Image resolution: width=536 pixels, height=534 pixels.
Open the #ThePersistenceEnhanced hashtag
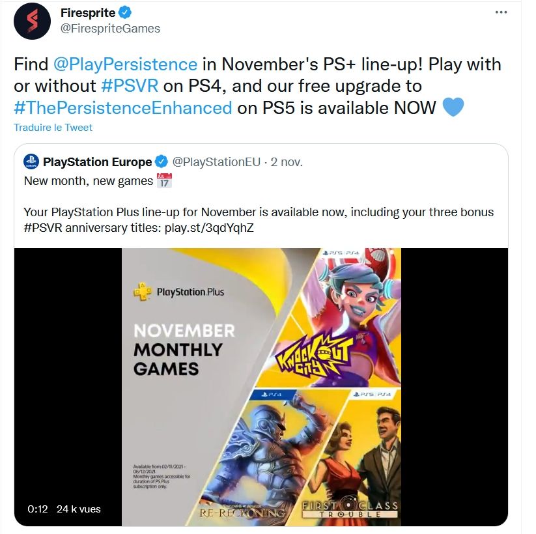tap(123, 107)
